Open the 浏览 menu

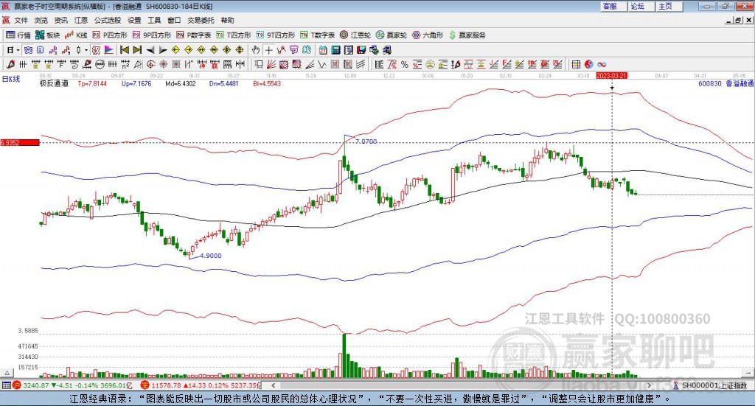click(x=41, y=20)
